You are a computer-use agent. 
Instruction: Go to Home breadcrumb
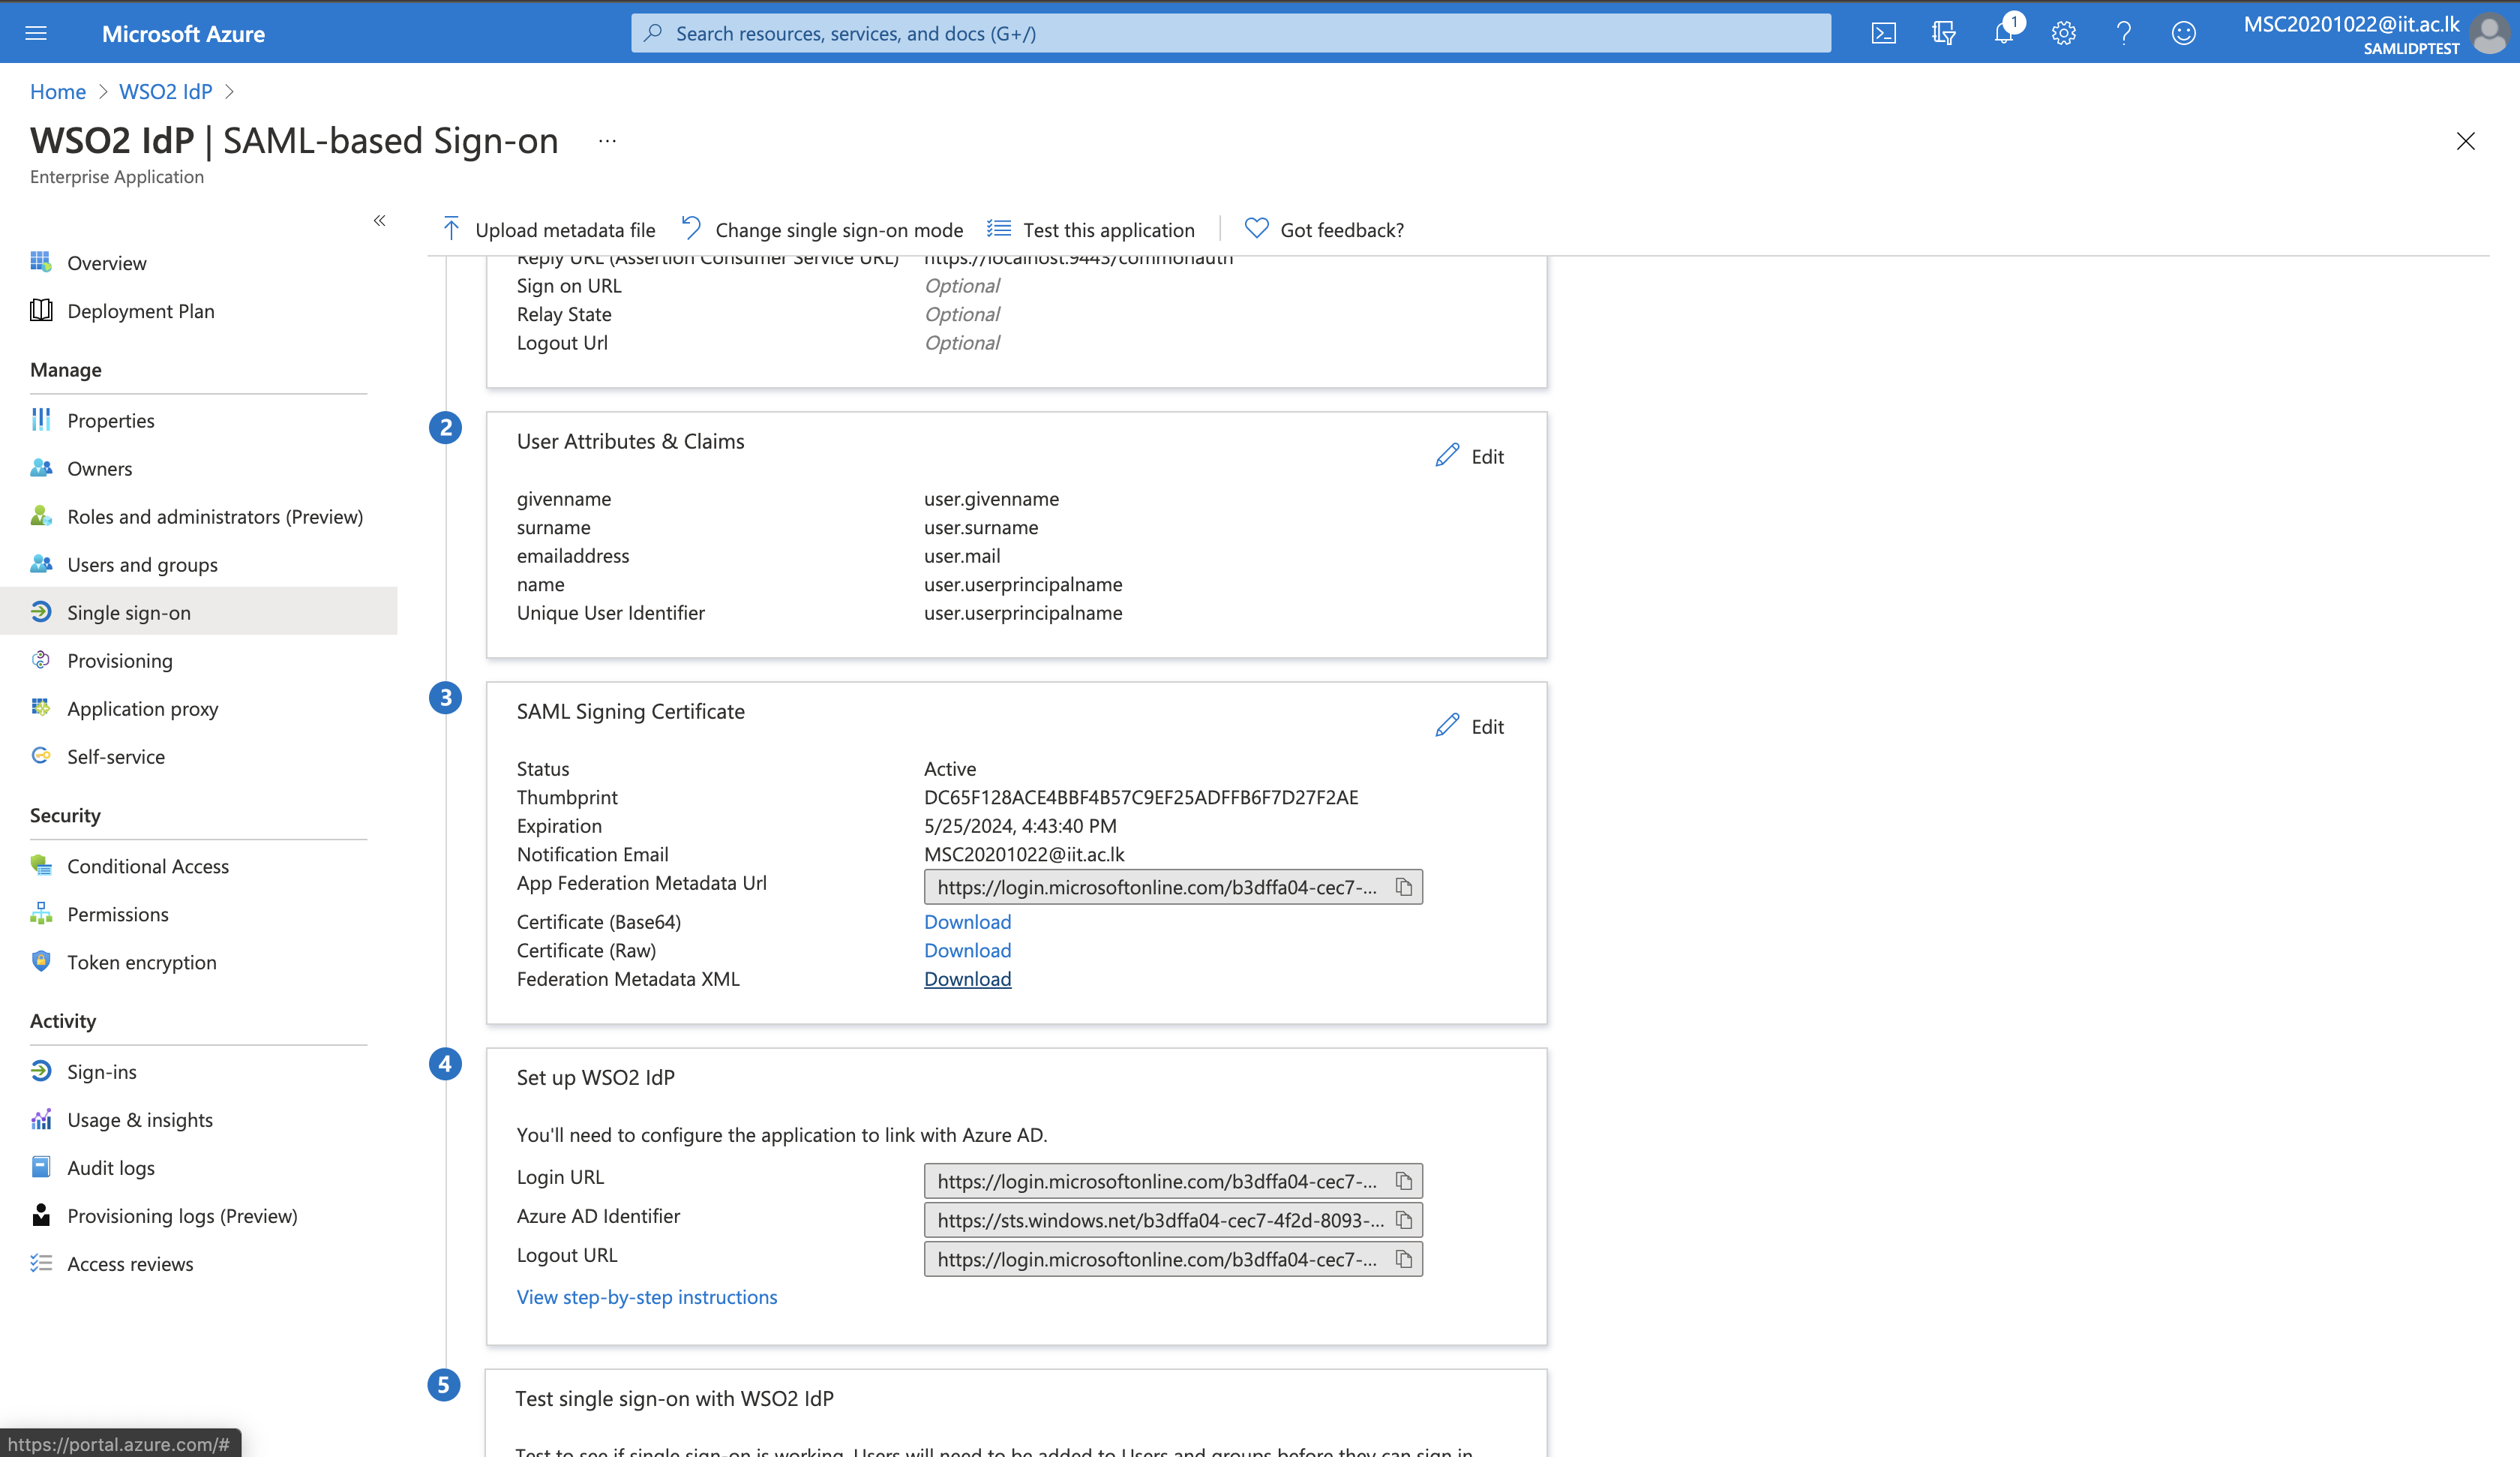pyautogui.click(x=58, y=91)
